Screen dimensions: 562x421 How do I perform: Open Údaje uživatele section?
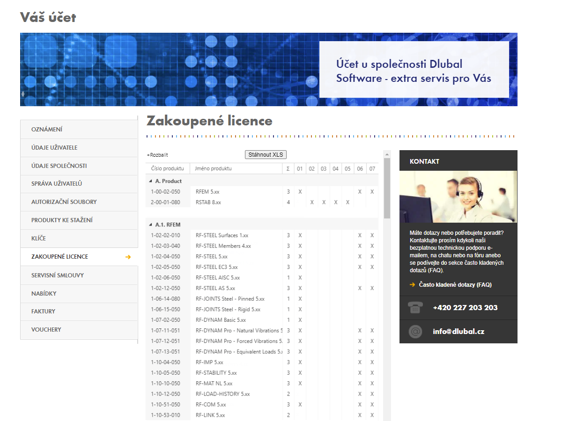coord(79,148)
